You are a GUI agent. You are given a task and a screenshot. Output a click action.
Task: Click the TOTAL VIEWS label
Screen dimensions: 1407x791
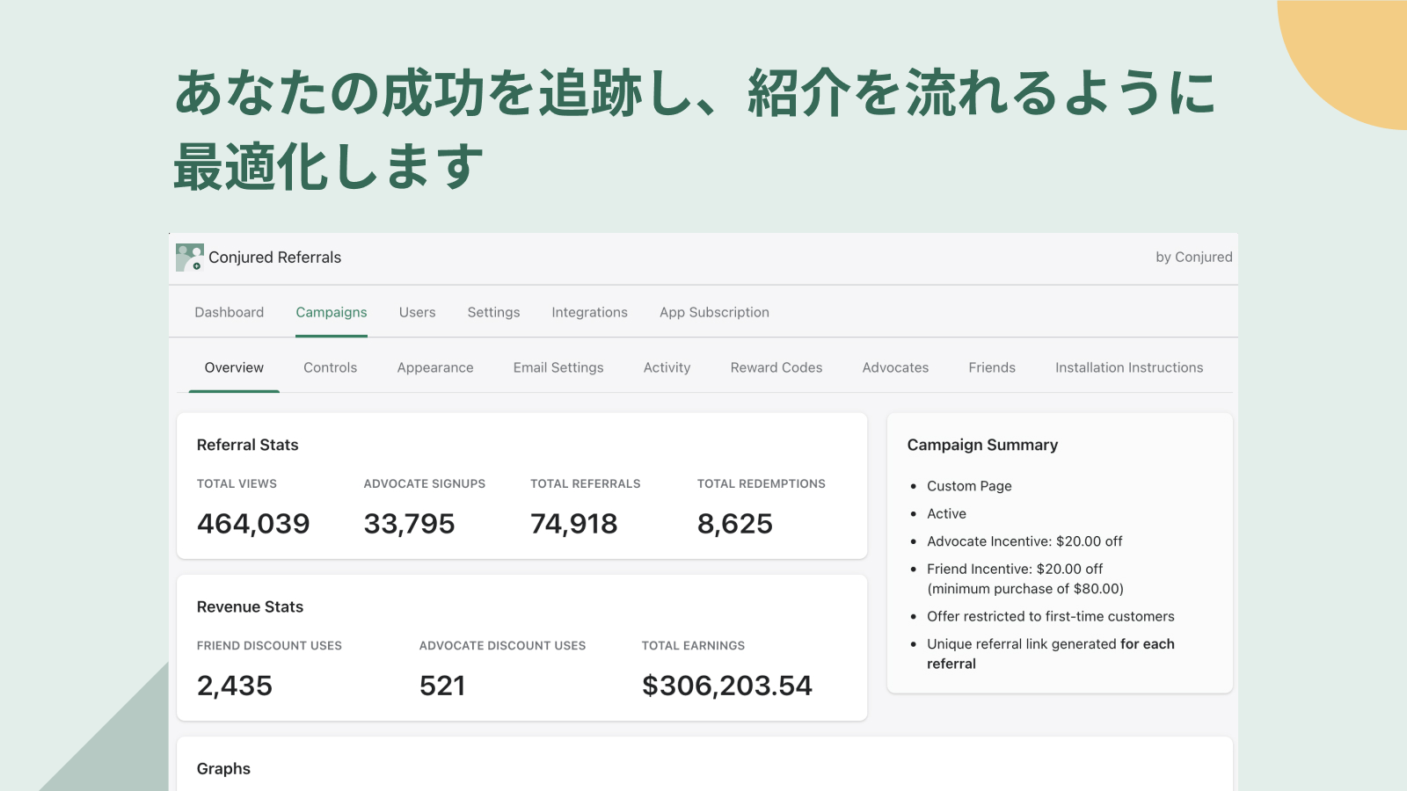click(x=237, y=483)
